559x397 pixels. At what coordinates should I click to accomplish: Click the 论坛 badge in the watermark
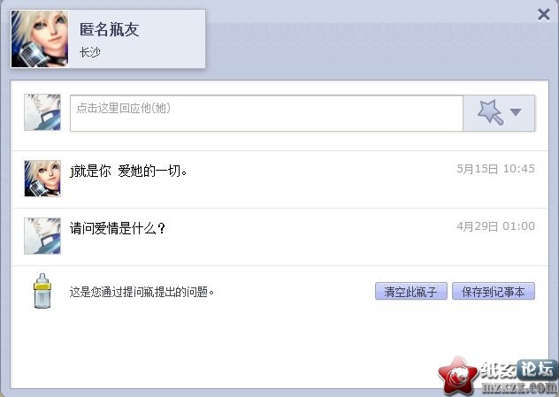click(536, 370)
